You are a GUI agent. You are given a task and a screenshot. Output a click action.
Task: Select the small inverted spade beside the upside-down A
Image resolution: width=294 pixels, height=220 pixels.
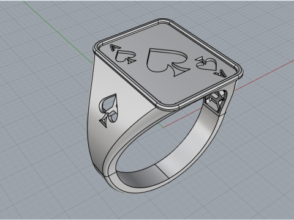(206, 64)
